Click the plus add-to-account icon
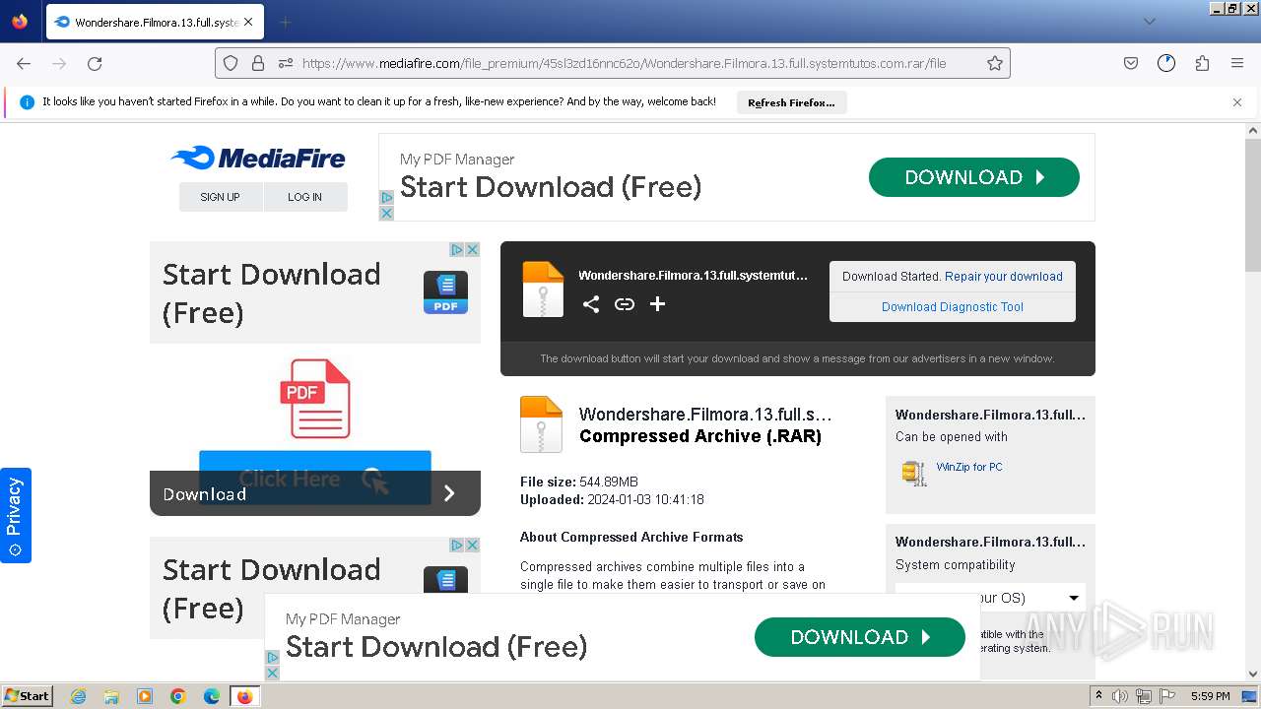The width and height of the screenshot is (1261, 709). coord(657,304)
